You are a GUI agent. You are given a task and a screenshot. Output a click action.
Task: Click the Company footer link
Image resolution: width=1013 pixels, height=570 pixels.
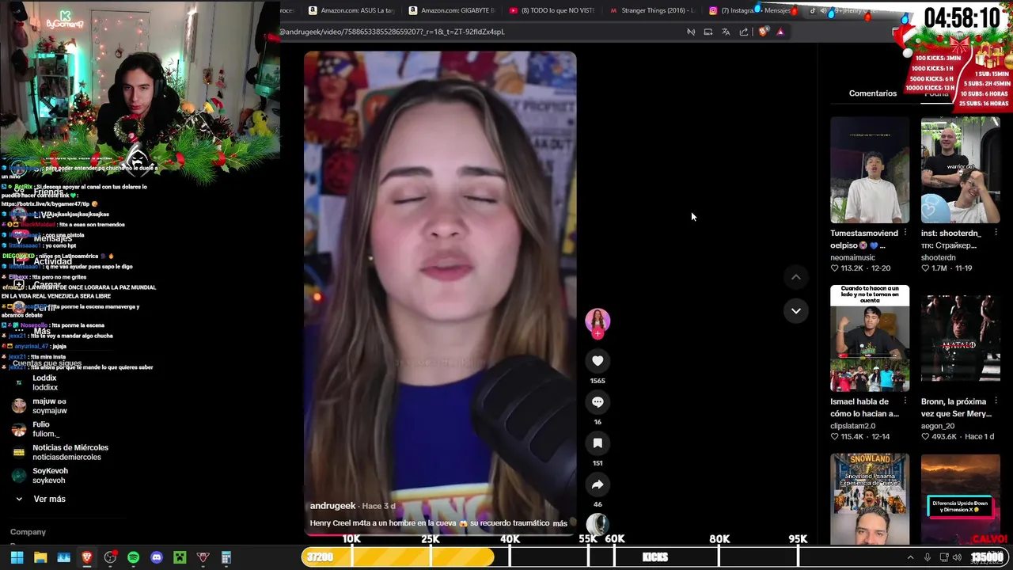coord(28,532)
